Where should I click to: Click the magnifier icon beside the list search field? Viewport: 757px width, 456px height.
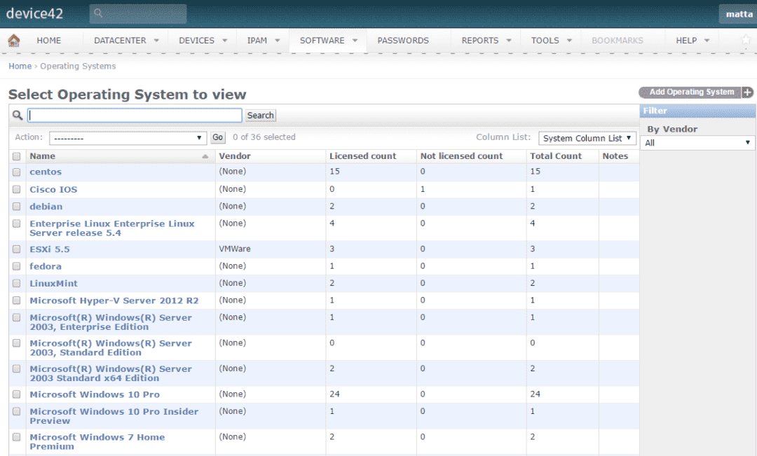(18, 115)
